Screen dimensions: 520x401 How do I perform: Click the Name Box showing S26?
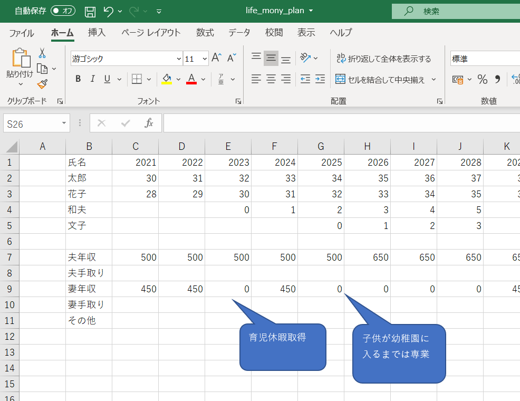(x=36, y=123)
